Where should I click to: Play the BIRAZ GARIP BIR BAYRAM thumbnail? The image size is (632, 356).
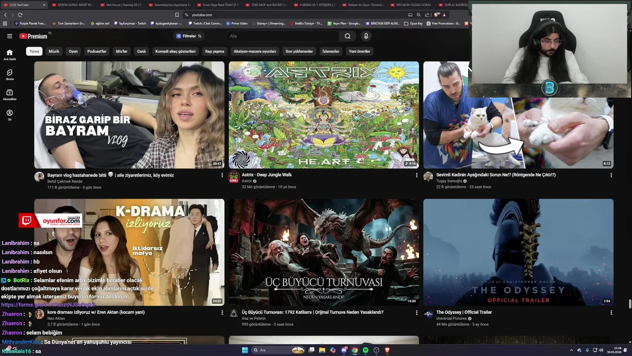tap(129, 115)
